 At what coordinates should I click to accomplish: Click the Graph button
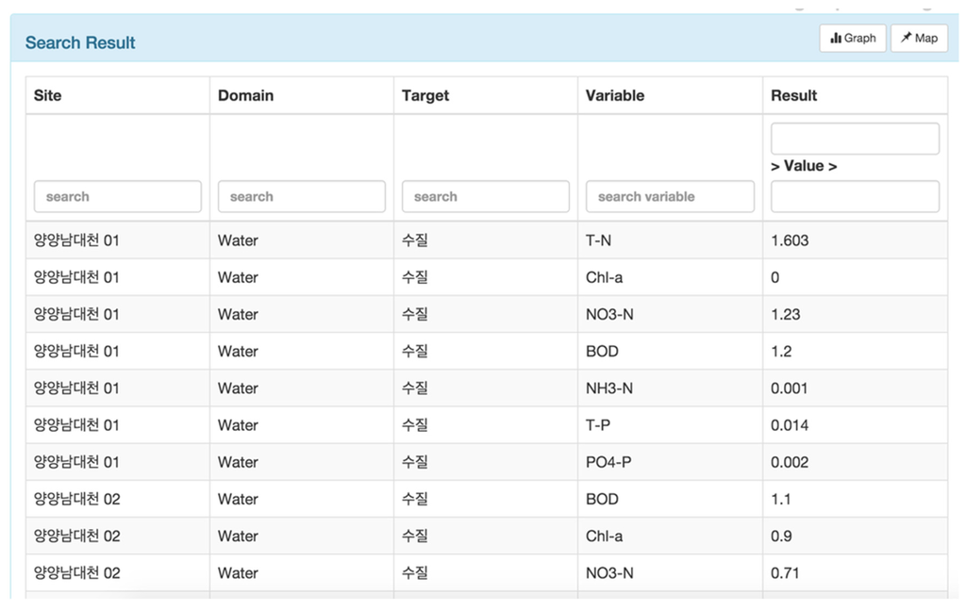pos(853,39)
